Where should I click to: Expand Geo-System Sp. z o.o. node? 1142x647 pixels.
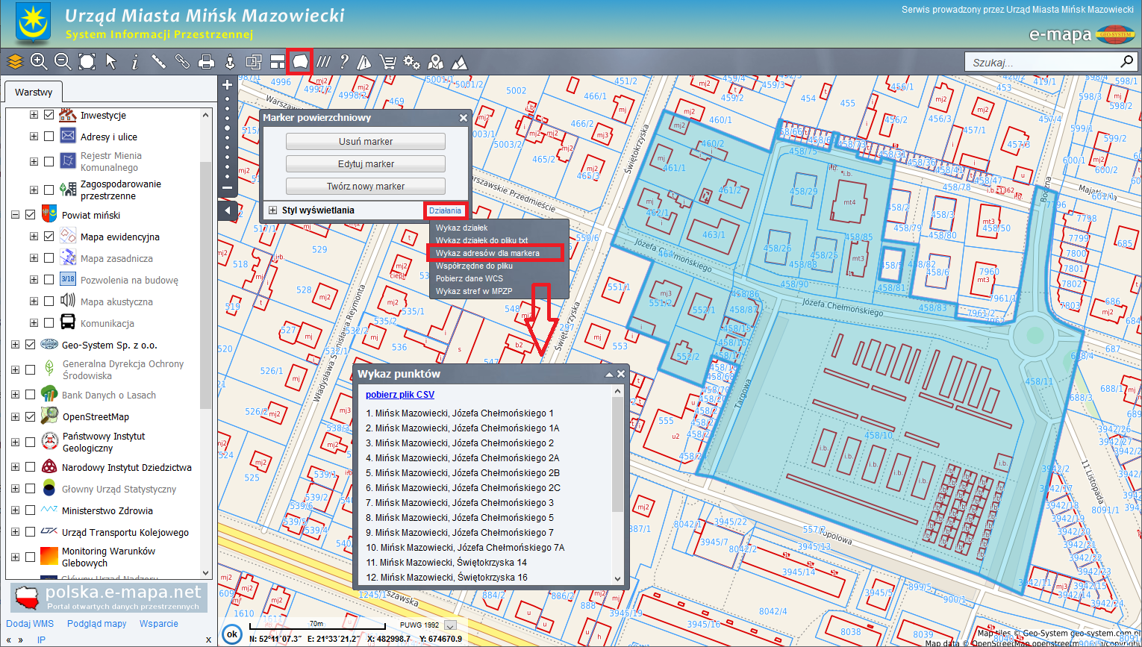coord(15,345)
